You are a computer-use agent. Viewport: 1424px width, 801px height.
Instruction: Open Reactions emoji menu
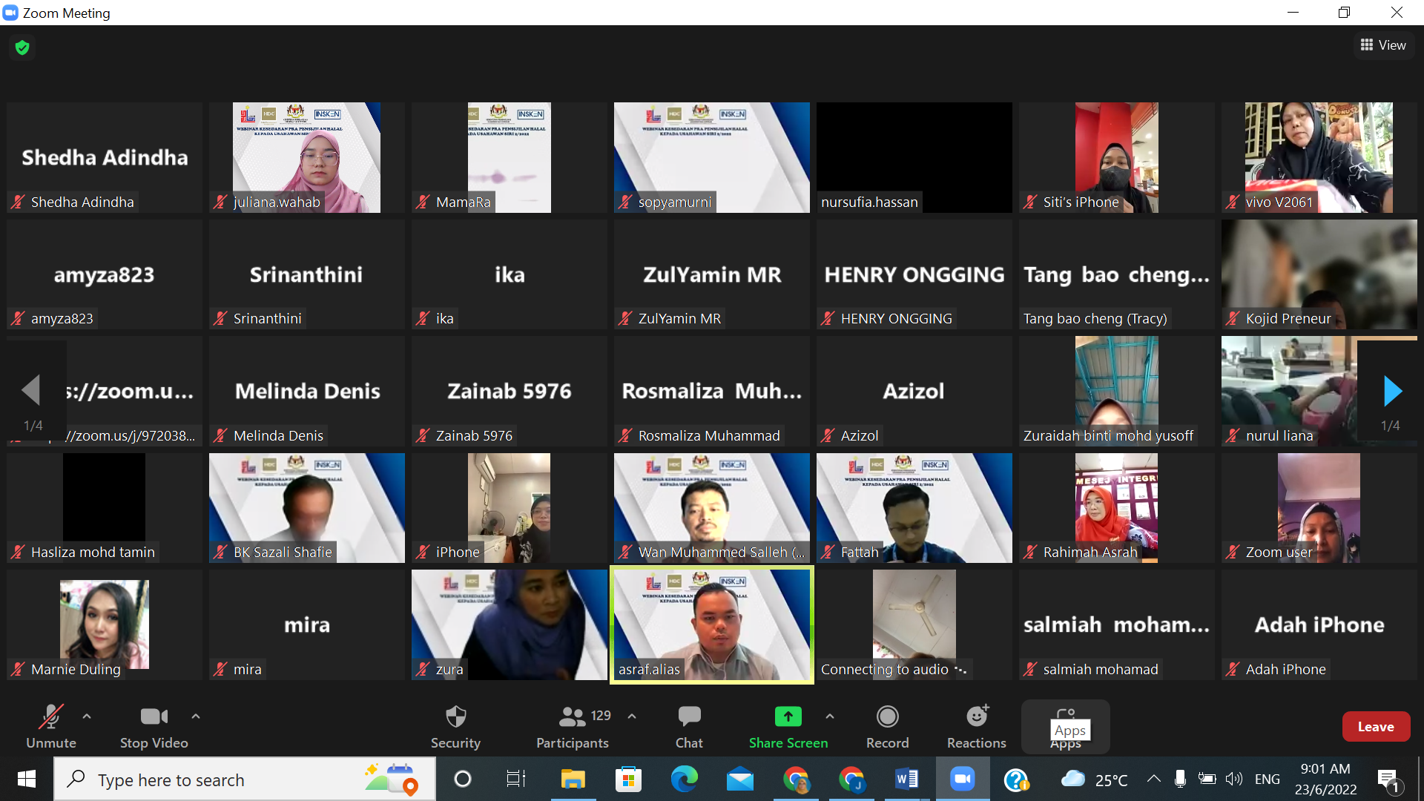[x=976, y=717]
